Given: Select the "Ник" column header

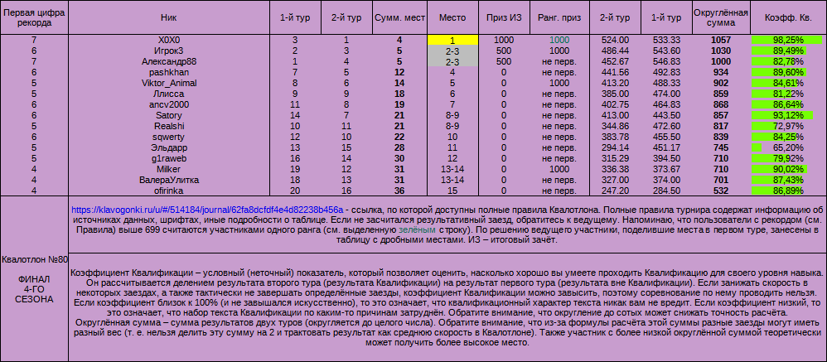Looking at the screenshot, I should coord(169,17).
